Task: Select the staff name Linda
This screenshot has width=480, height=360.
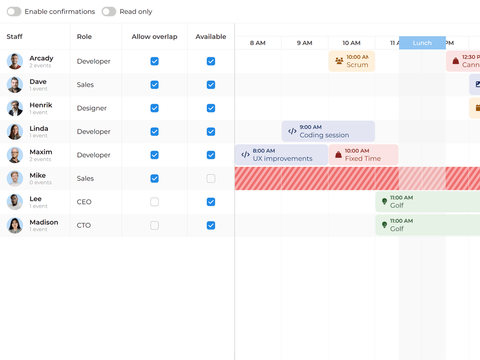Action: [38, 128]
